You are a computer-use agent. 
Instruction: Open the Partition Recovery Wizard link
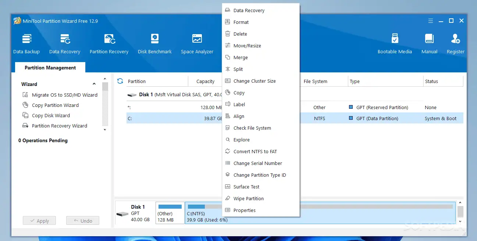click(60, 126)
